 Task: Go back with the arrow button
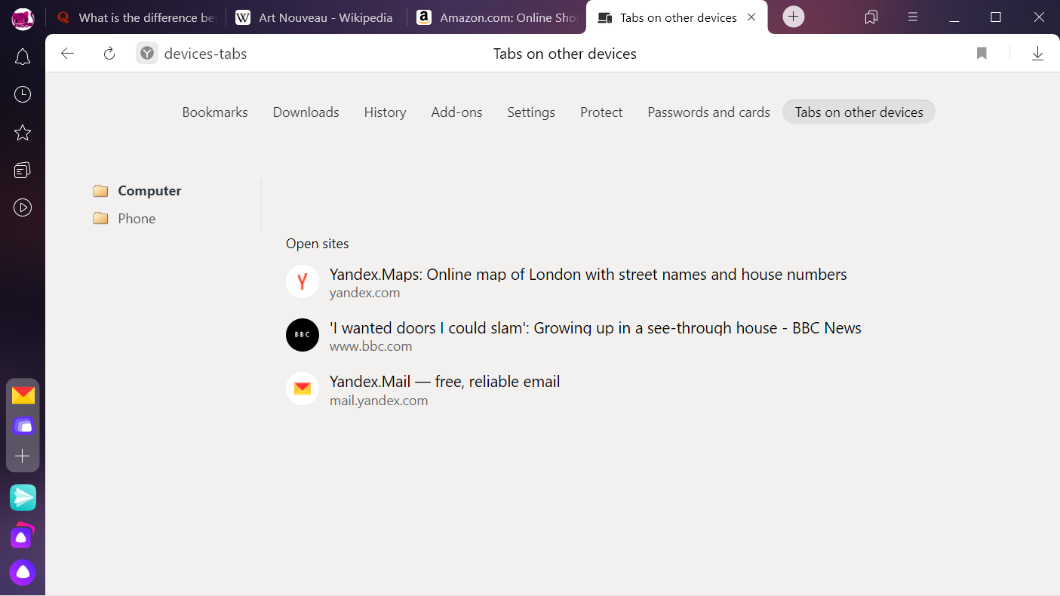pos(68,54)
